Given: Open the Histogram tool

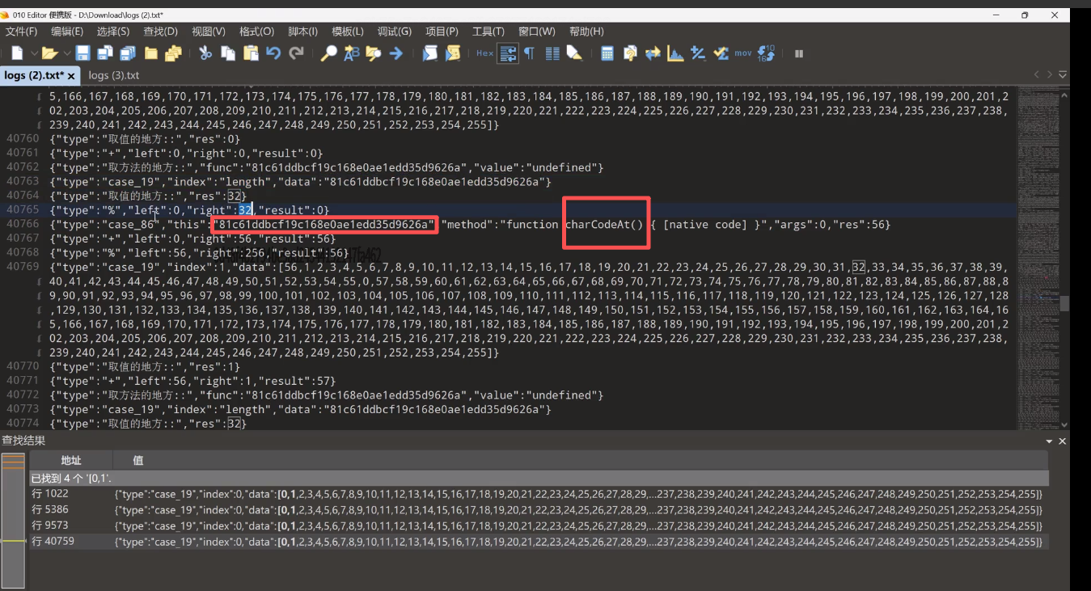Looking at the screenshot, I should coord(674,53).
